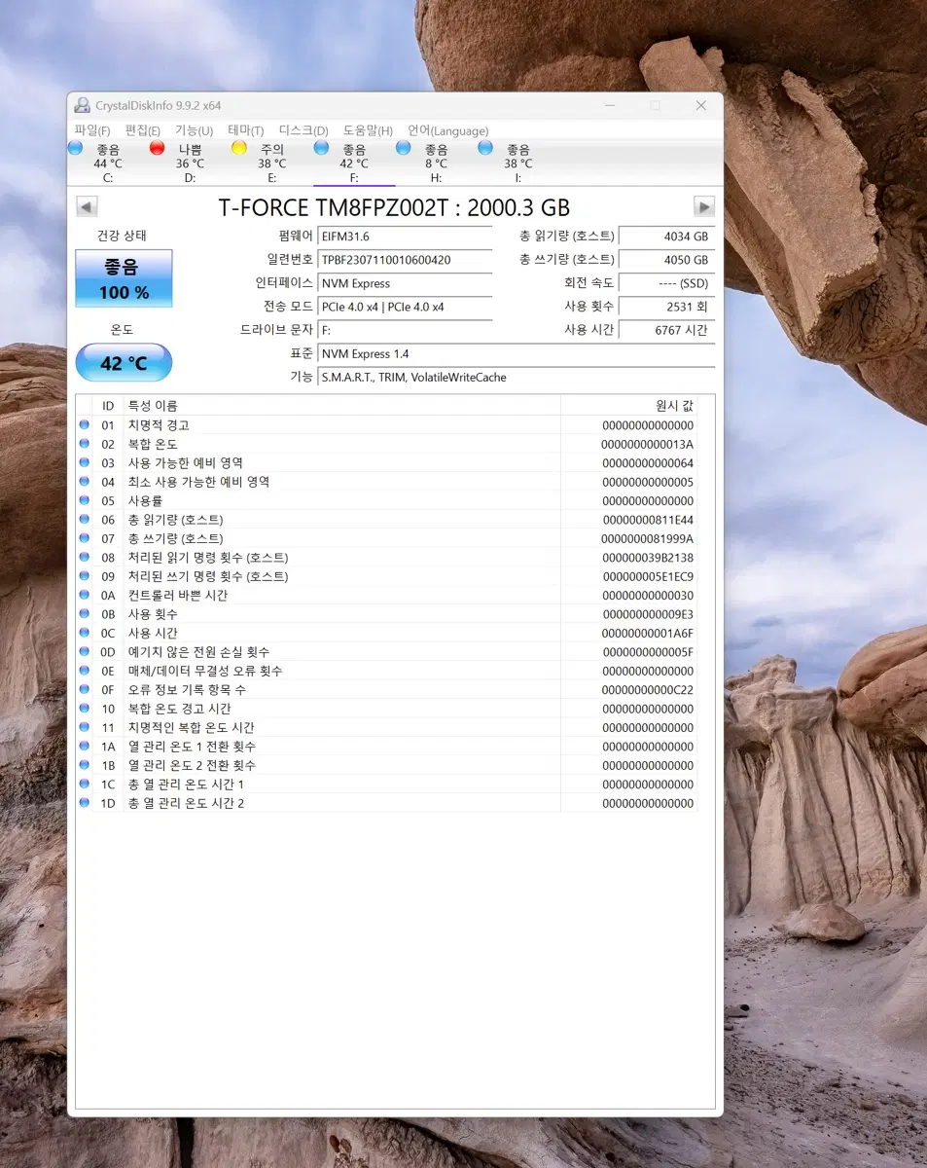Click status orb of attribute 0E 매체/데이터 무결성 오류 횟수
This screenshot has height=1168, width=927.
pyautogui.click(x=85, y=671)
